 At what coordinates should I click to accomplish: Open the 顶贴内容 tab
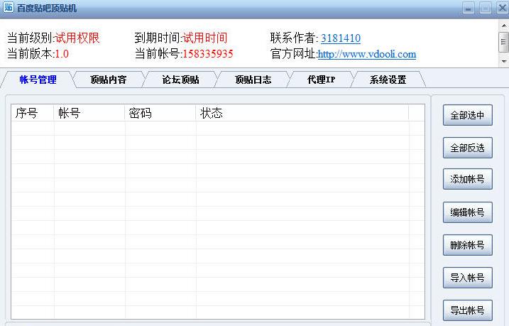(108, 80)
